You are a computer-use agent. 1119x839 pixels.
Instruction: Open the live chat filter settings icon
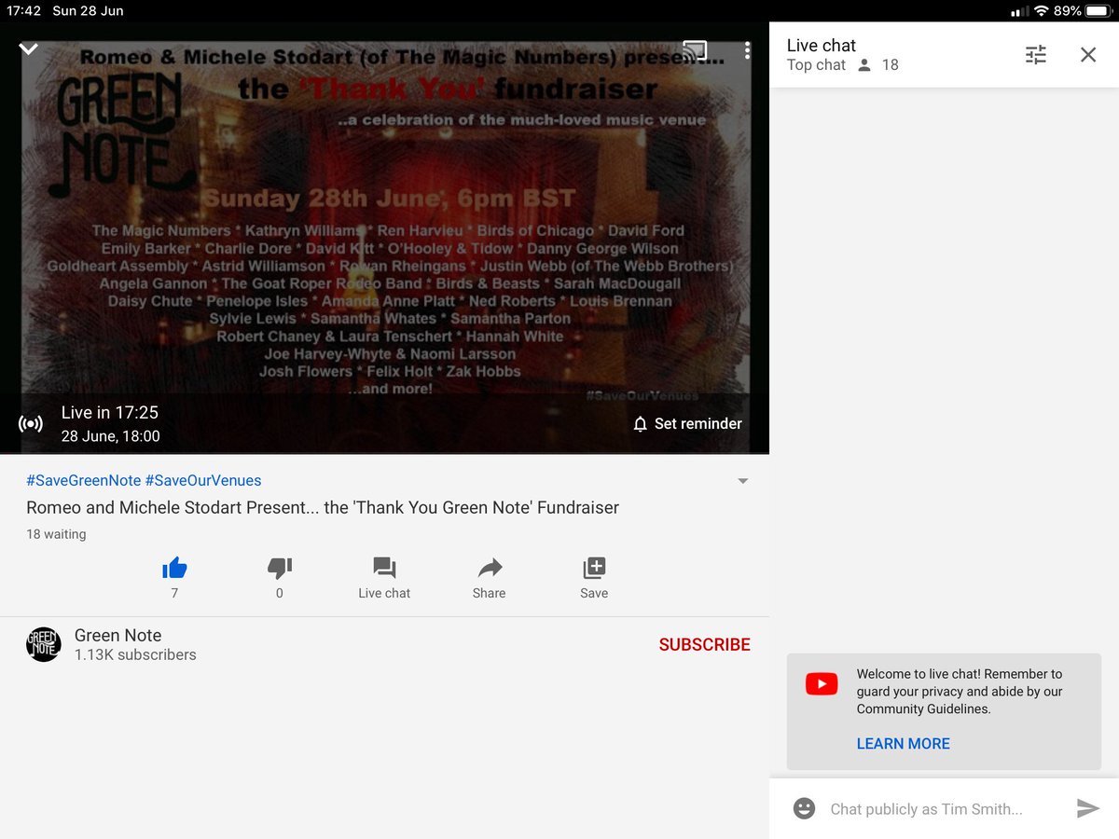click(1036, 54)
